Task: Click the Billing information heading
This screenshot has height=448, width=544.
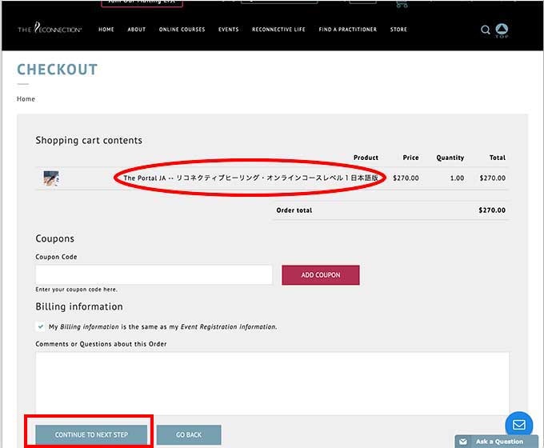Action: 79,306
